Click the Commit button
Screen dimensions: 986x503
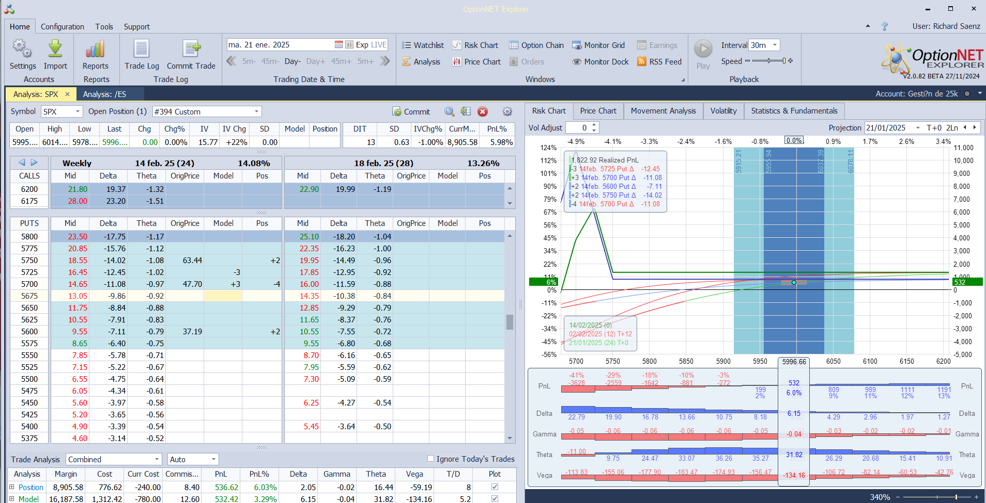(x=411, y=111)
